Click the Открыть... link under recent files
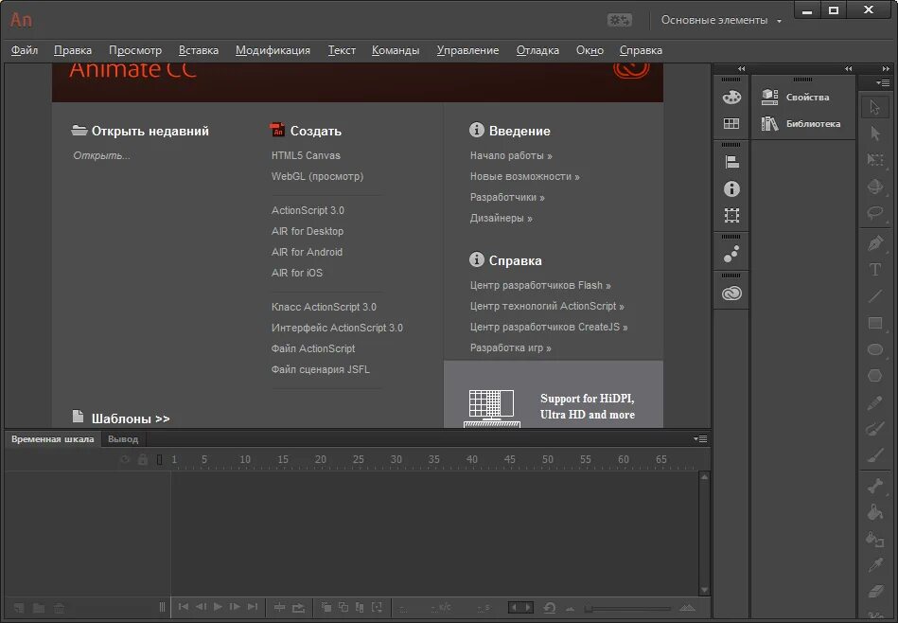The width and height of the screenshot is (898, 623). coord(101,155)
